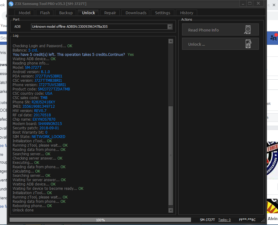Screen dimensions: 278x225
Task: Click the Product code SM2J727TZDATMB value
Action: pyautogui.click(x=54, y=89)
